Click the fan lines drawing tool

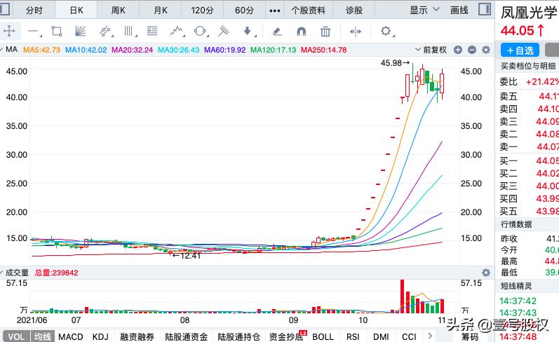(81, 31)
